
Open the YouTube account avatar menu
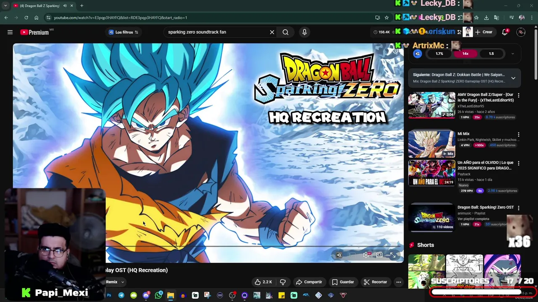[x=521, y=32]
